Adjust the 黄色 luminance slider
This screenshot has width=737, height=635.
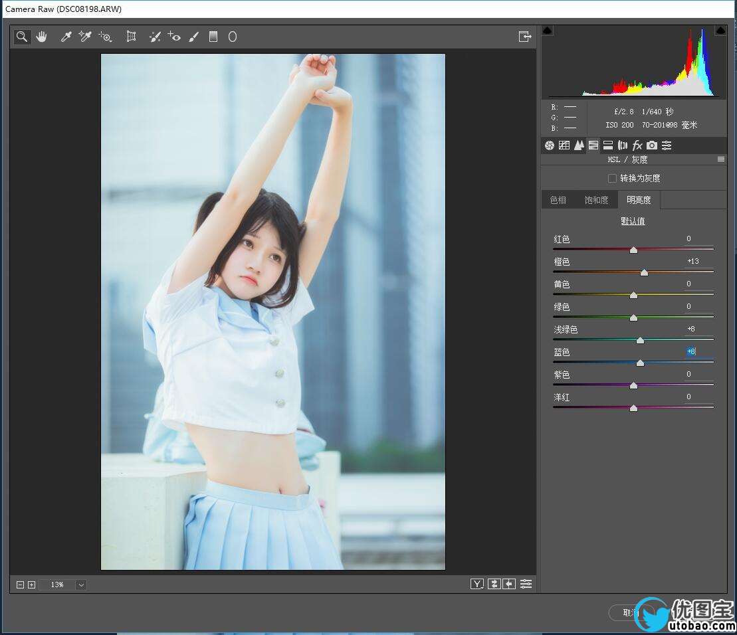point(633,295)
